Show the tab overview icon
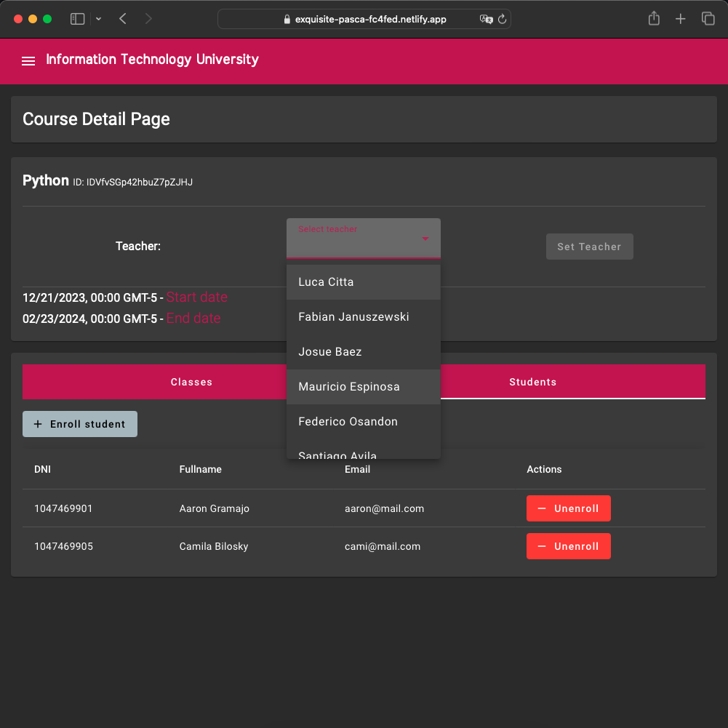Screen dimensions: 728x728 pyautogui.click(x=707, y=19)
